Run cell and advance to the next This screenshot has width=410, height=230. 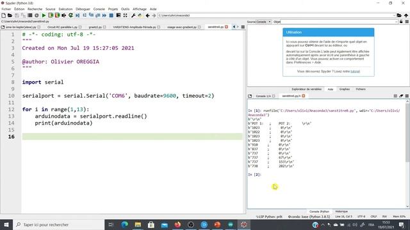57,15
